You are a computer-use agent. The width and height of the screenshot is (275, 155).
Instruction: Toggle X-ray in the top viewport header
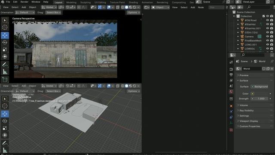point(118,7)
